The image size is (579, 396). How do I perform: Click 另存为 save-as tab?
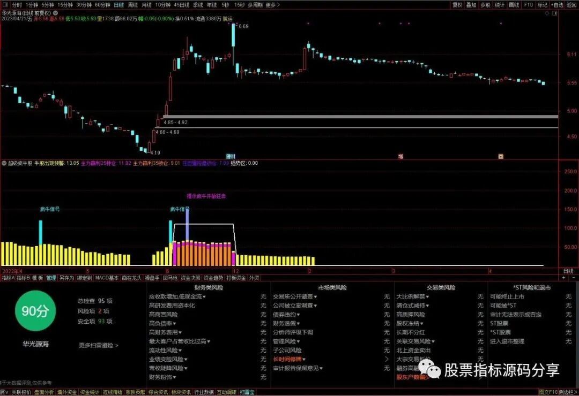coord(66,278)
